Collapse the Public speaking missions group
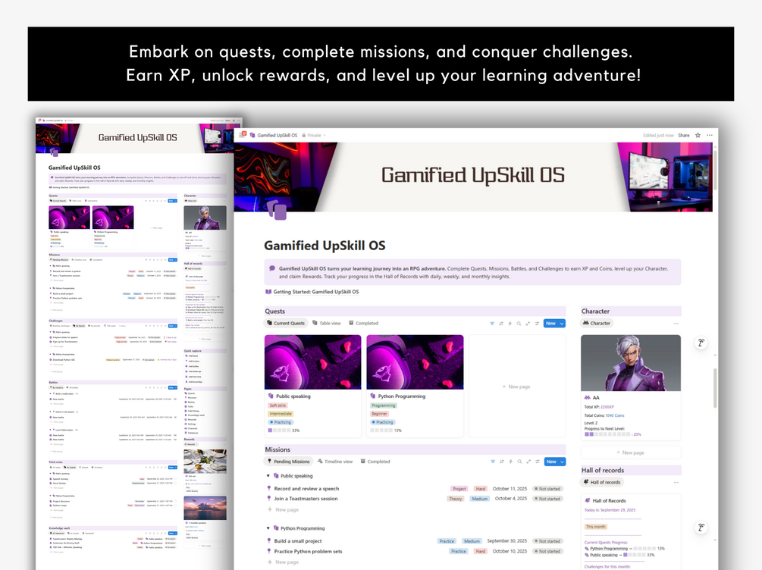Image resolution: width=762 pixels, height=570 pixels. pos(268,476)
